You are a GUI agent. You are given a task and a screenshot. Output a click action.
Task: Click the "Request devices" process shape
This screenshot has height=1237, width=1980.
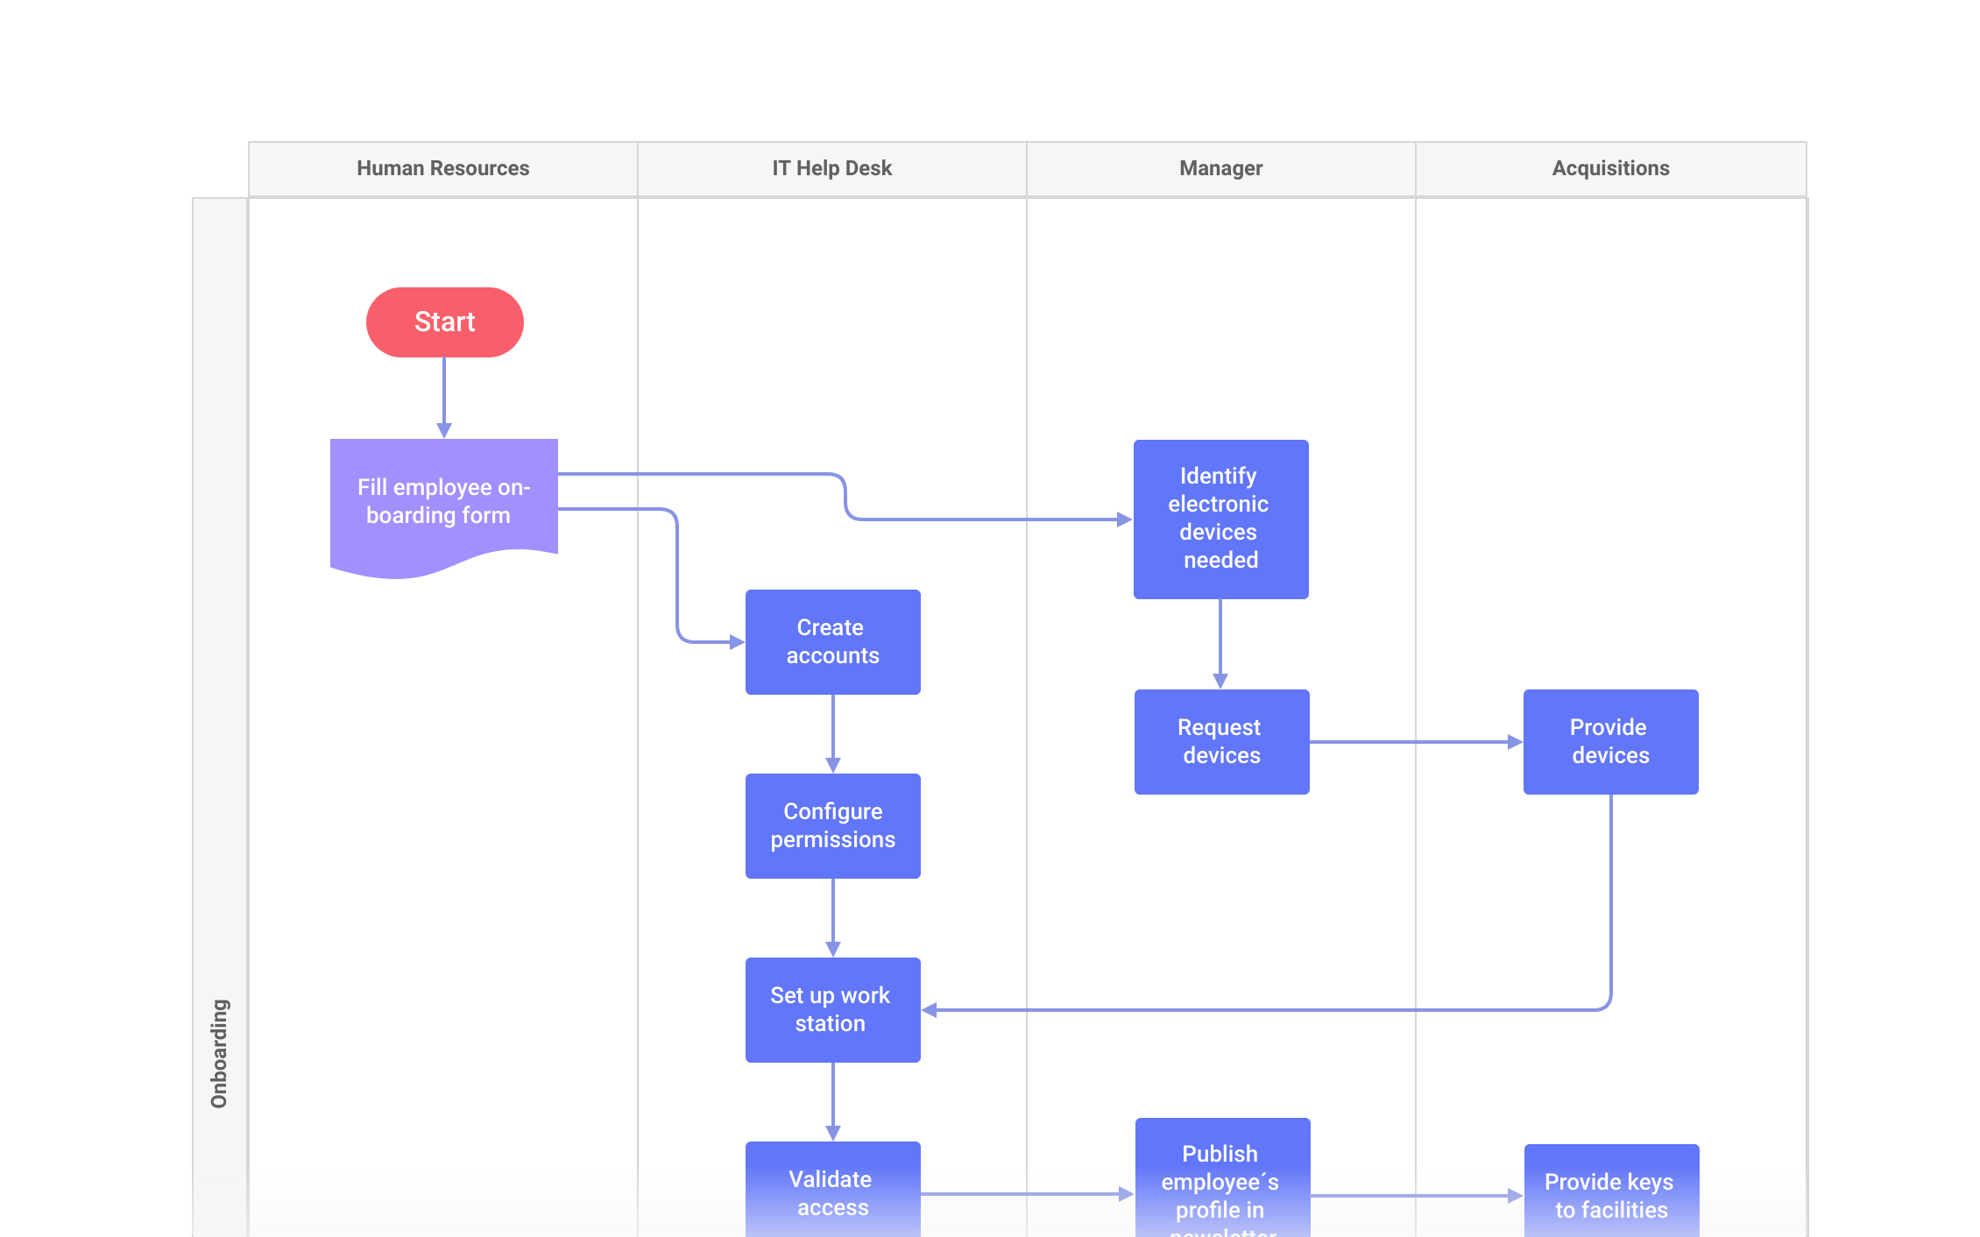coord(1220,742)
